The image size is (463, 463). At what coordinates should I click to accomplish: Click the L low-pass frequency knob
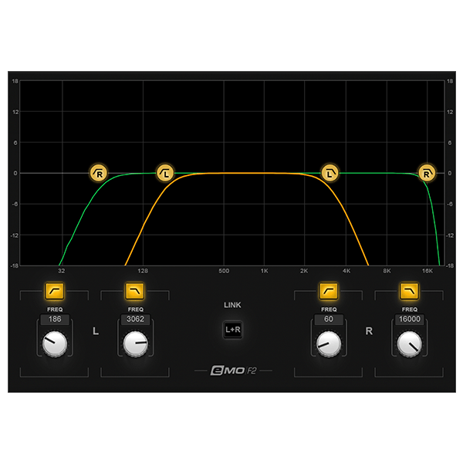(x=135, y=344)
